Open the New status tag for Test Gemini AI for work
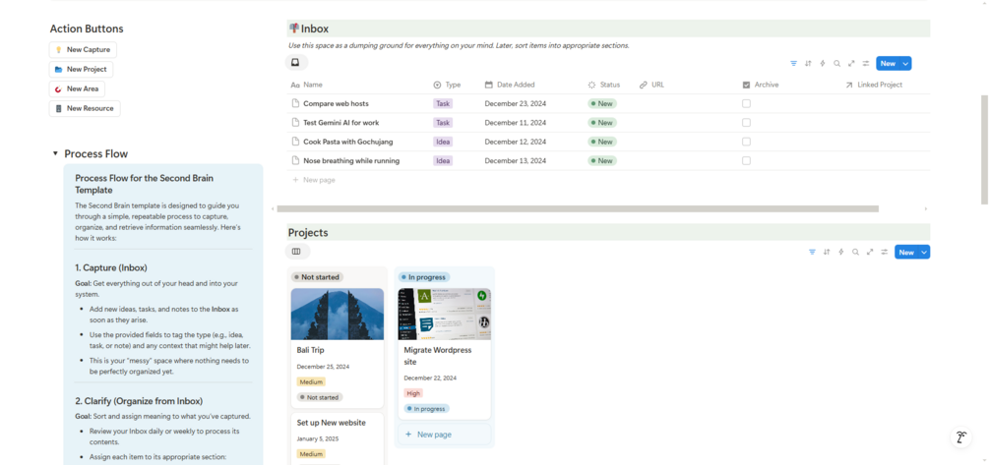The image size is (989, 465). click(x=601, y=123)
